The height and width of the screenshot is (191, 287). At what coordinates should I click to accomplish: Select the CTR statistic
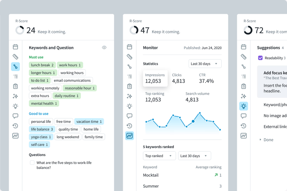click(206, 78)
